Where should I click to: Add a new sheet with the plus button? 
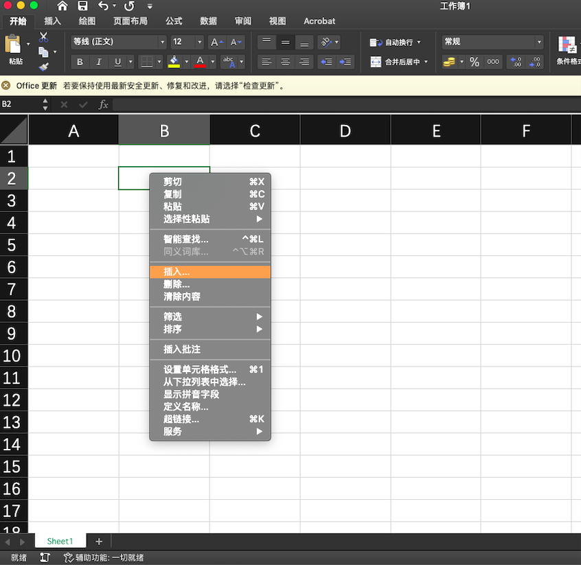pos(98,541)
